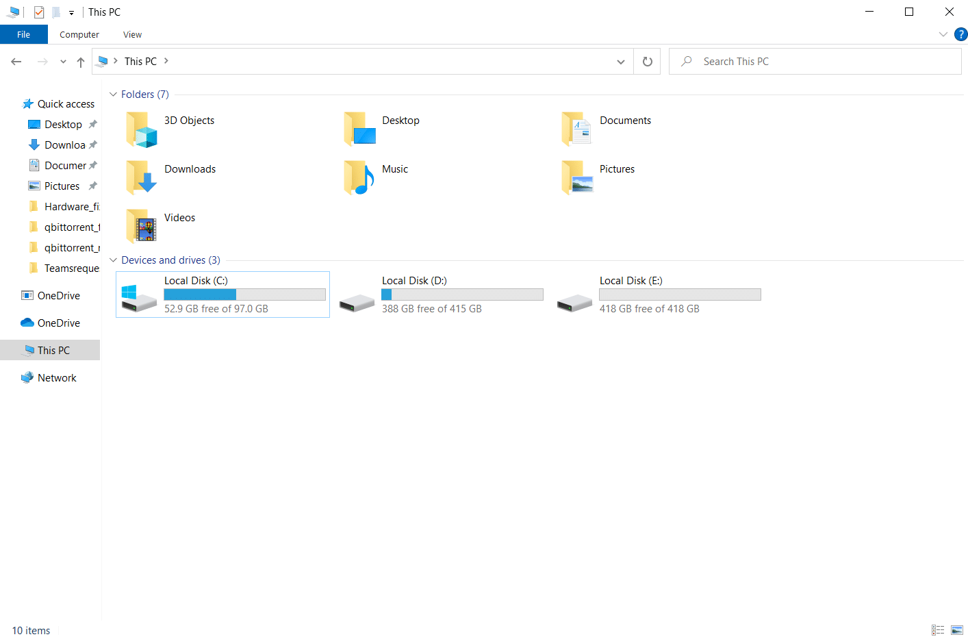The image size is (968, 639).
Task: Open the Downloads folder icon in Folders
Action: point(141,178)
